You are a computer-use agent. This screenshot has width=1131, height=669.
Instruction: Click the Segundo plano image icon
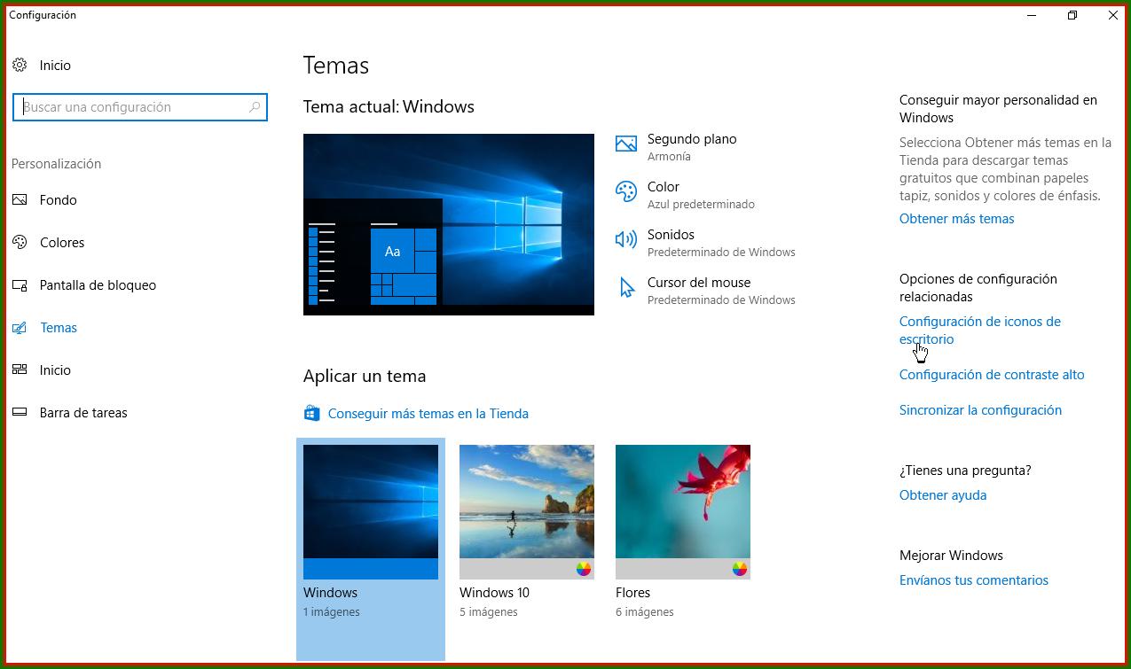coord(626,143)
